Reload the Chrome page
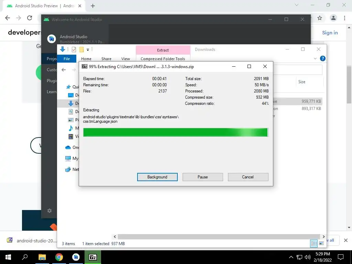Viewport: 352px width, 264px height. 30,18
